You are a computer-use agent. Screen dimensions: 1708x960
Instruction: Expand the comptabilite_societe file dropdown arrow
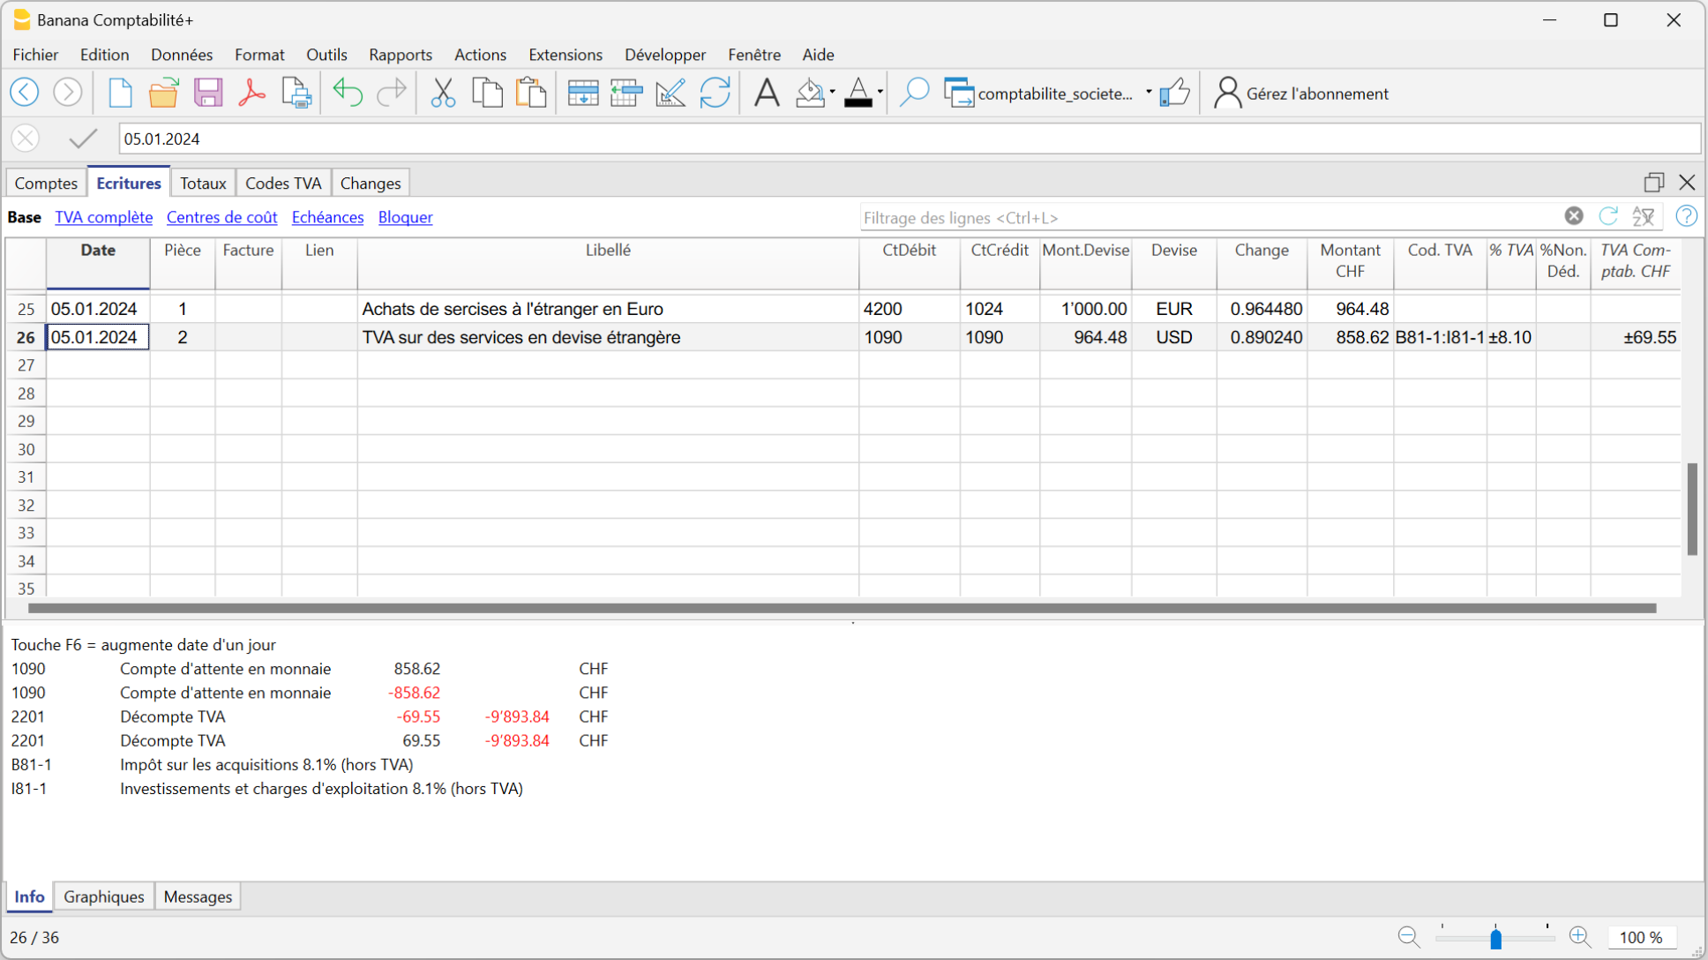tap(1149, 93)
